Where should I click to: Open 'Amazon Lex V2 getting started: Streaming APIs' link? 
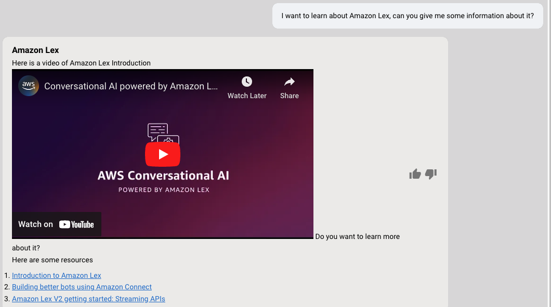coord(88,299)
